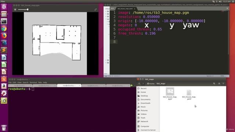Open terminal Edit menu
This screenshot has height=132, width=235.
coord(14,82)
